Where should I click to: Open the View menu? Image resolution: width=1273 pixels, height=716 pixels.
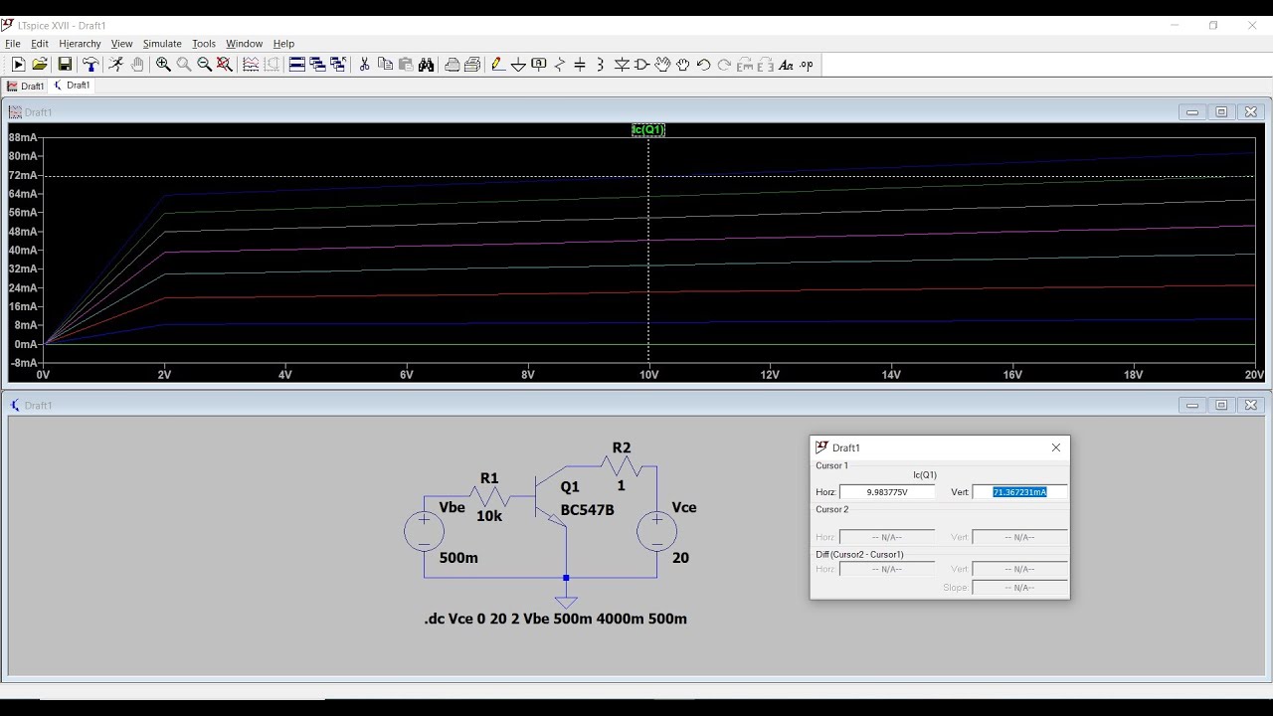121,44
